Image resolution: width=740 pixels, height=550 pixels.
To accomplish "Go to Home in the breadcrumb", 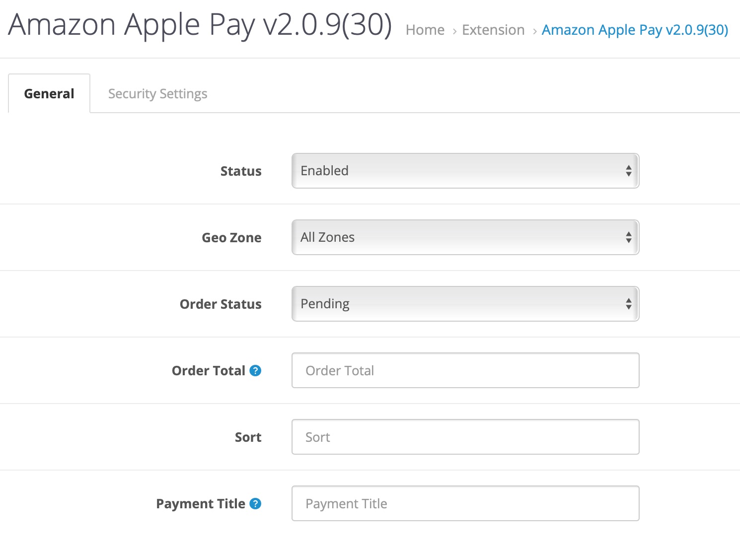I will pos(425,30).
